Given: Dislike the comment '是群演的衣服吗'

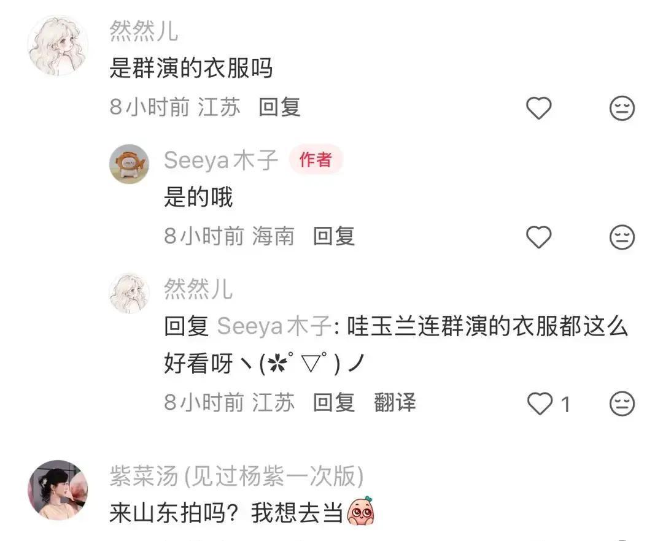Looking at the screenshot, I should [x=622, y=108].
